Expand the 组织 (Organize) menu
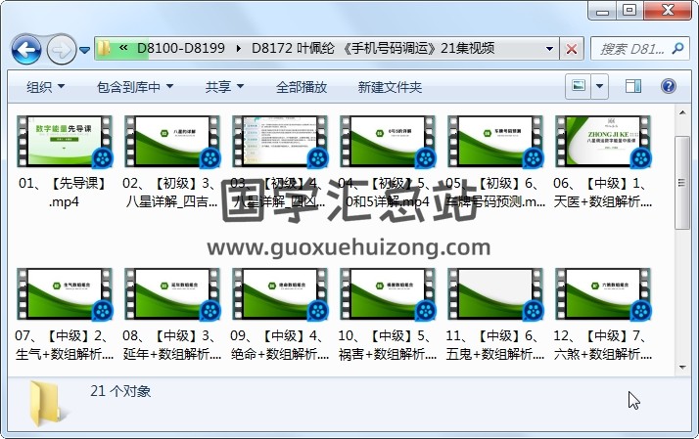This screenshot has width=699, height=439. tap(46, 87)
